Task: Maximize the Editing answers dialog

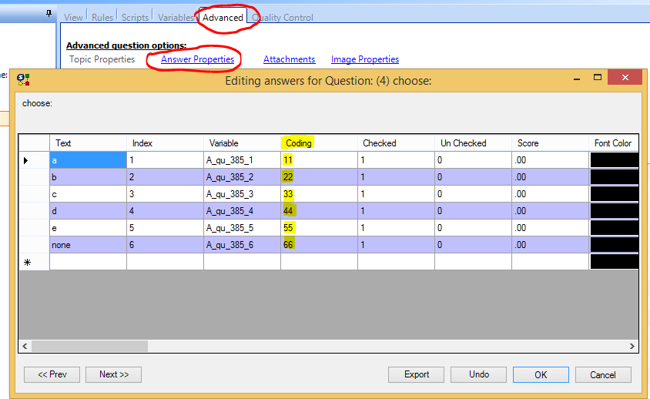Action: [598, 78]
